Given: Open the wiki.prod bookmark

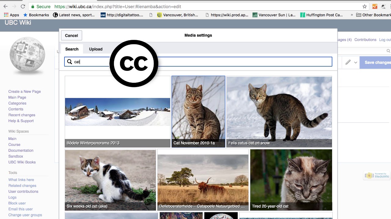Looking at the screenshot, I should coord(227,15).
